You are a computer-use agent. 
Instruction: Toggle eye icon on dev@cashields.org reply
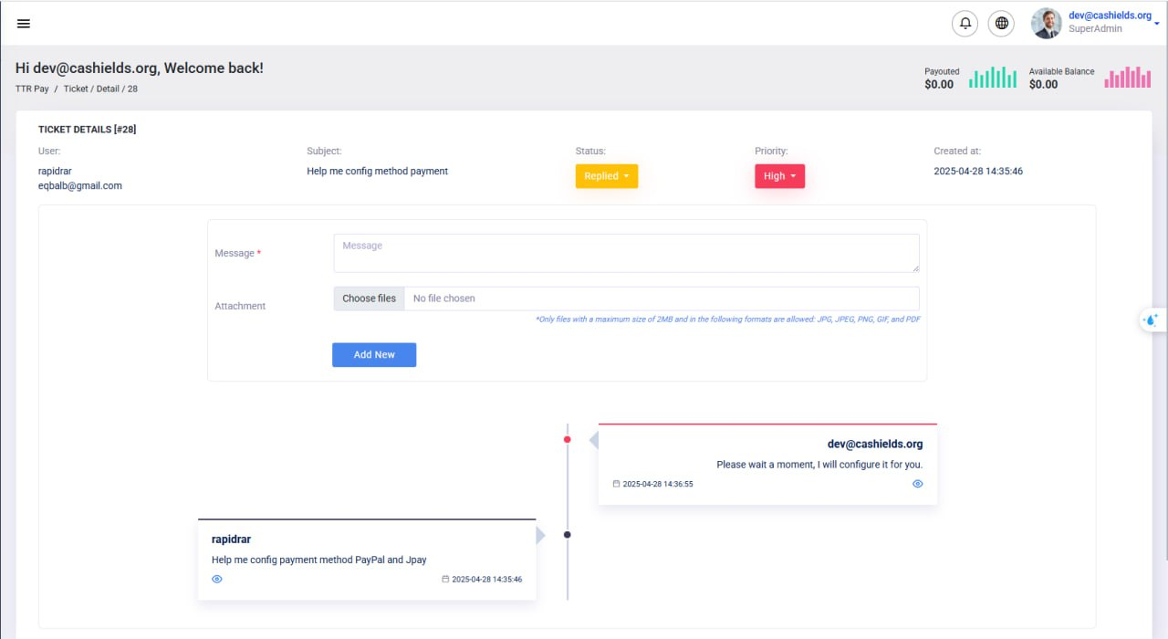point(918,484)
